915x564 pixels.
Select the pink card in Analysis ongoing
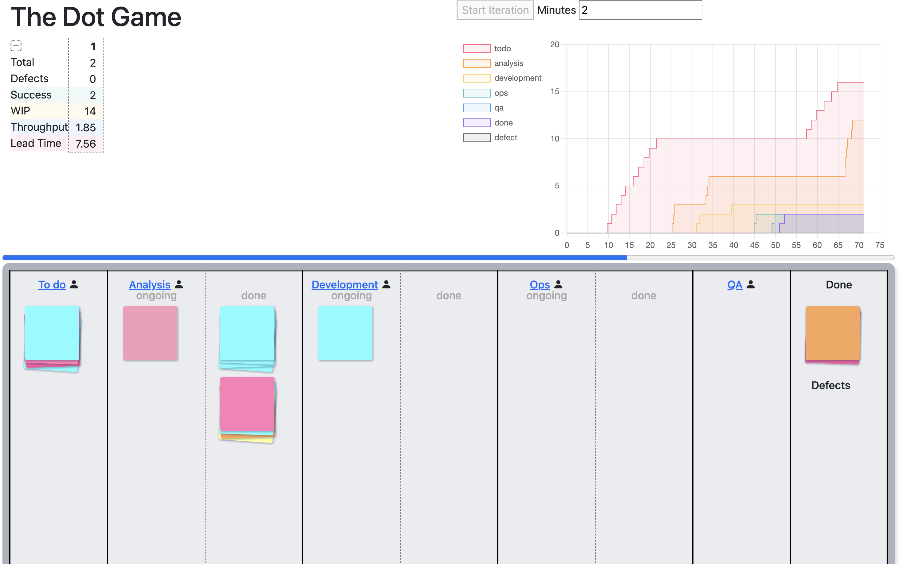[x=150, y=333]
